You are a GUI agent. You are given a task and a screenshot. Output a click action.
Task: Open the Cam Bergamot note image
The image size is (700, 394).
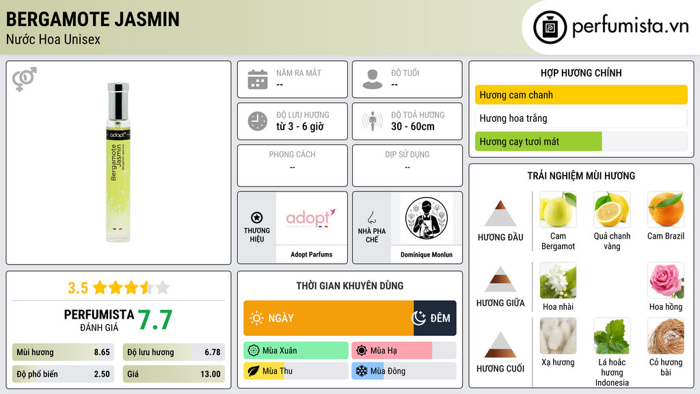(x=558, y=209)
